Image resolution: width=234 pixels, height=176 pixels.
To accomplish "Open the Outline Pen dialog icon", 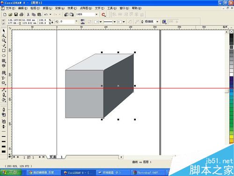I will click(4, 109).
